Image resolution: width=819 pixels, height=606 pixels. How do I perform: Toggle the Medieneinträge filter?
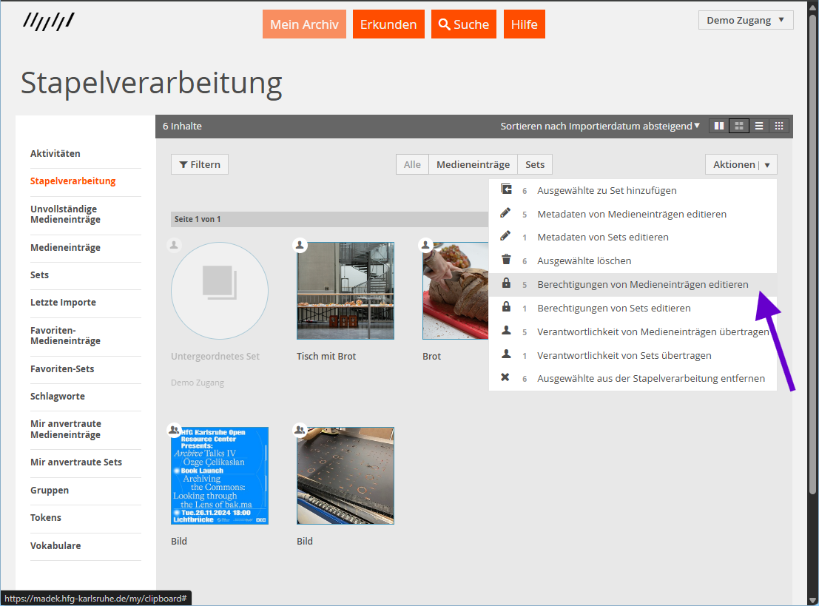tap(473, 164)
